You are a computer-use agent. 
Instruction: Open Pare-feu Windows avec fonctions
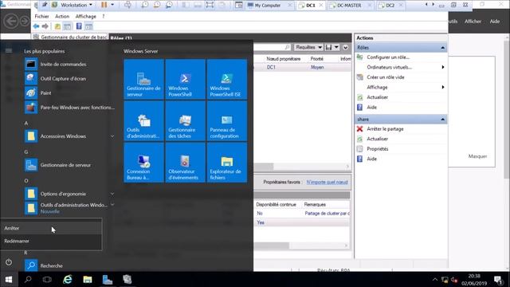[x=69, y=107]
